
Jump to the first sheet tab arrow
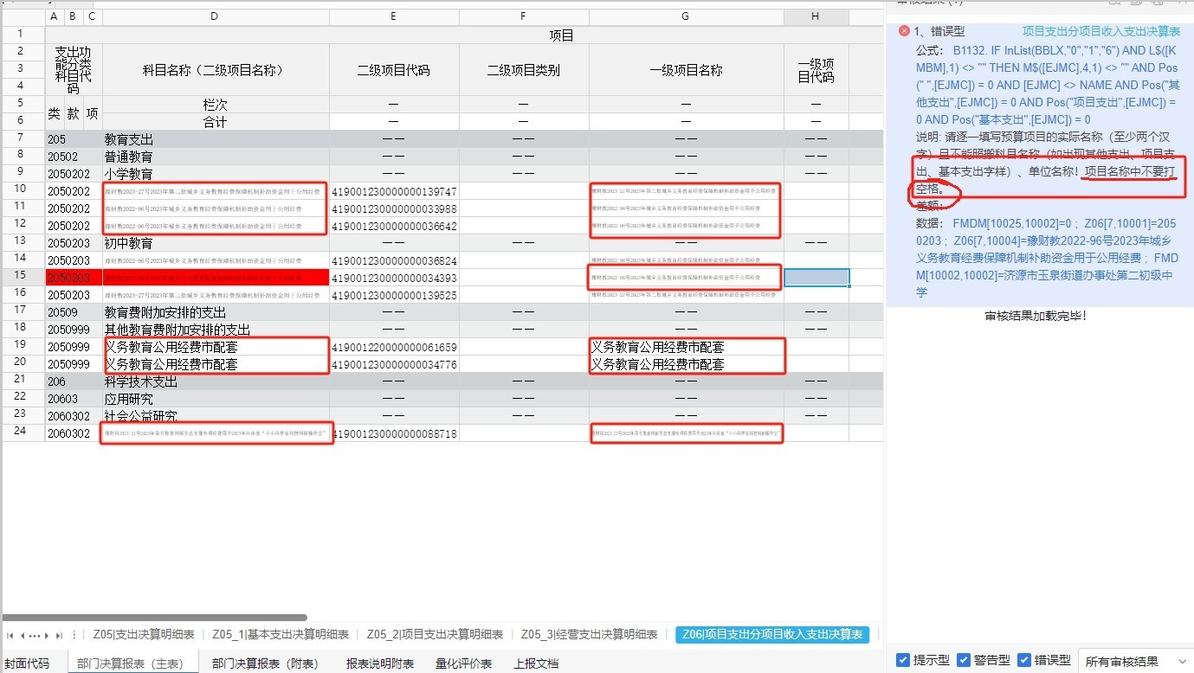click(x=10, y=635)
